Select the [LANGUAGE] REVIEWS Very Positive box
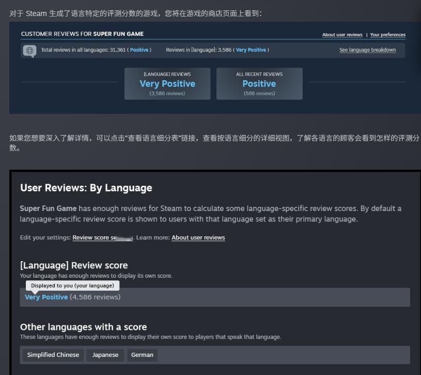This screenshot has width=421, height=375. [x=167, y=84]
